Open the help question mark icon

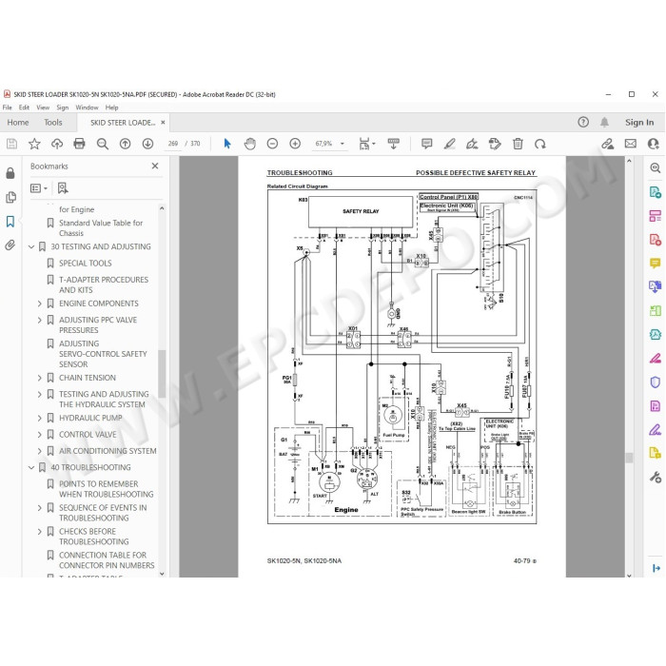point(583,123)
